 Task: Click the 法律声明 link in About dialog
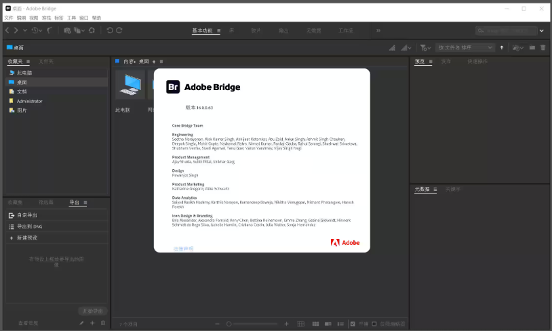point(183,249)
